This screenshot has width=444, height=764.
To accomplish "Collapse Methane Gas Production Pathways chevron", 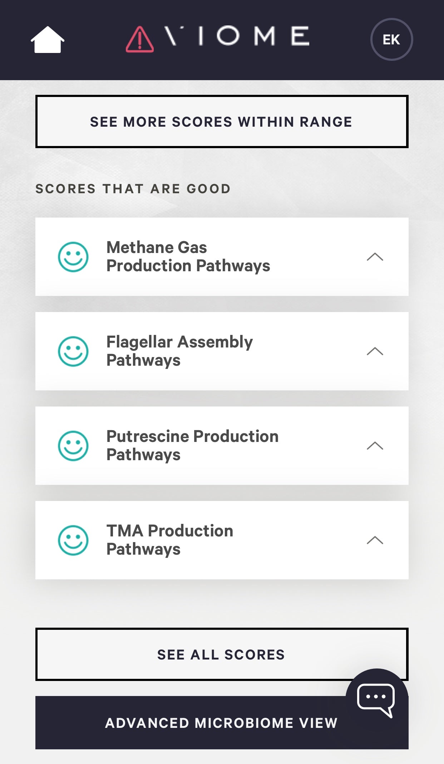I will click(x=375, y=257).
